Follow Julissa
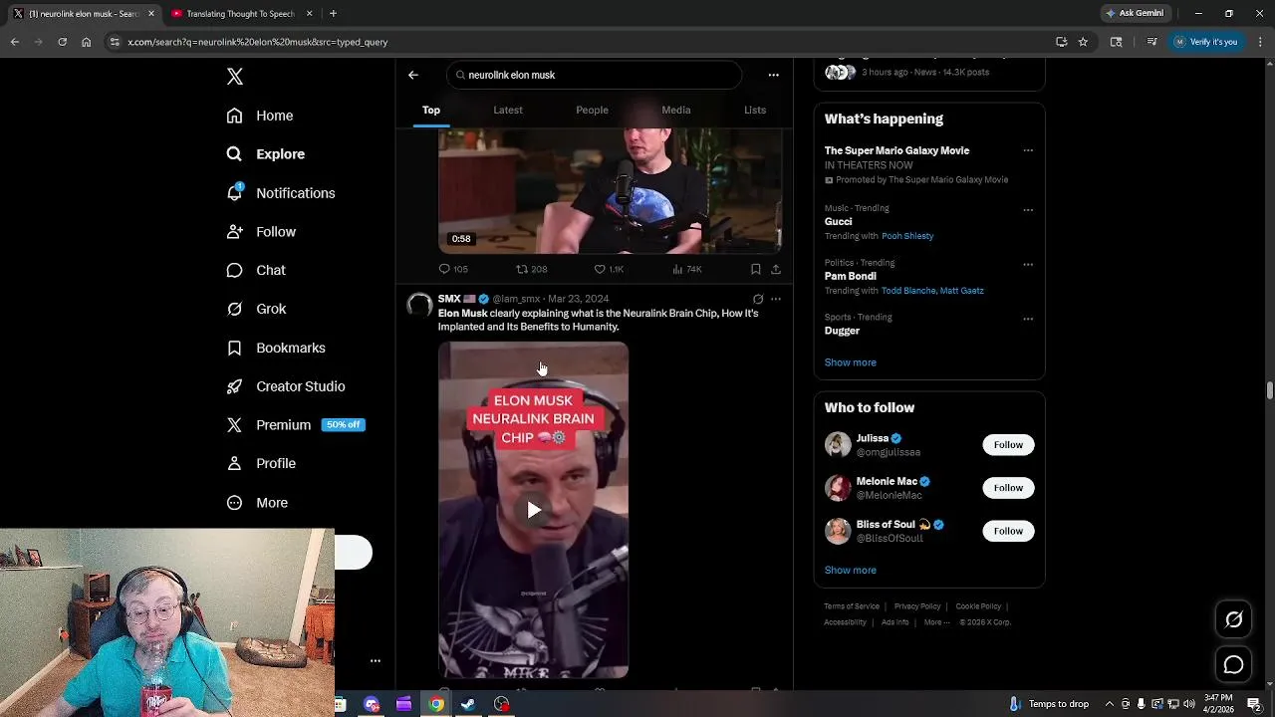Image resolution: width=1275 pixels, height=717 pixels. click(x=1008, y=445)
